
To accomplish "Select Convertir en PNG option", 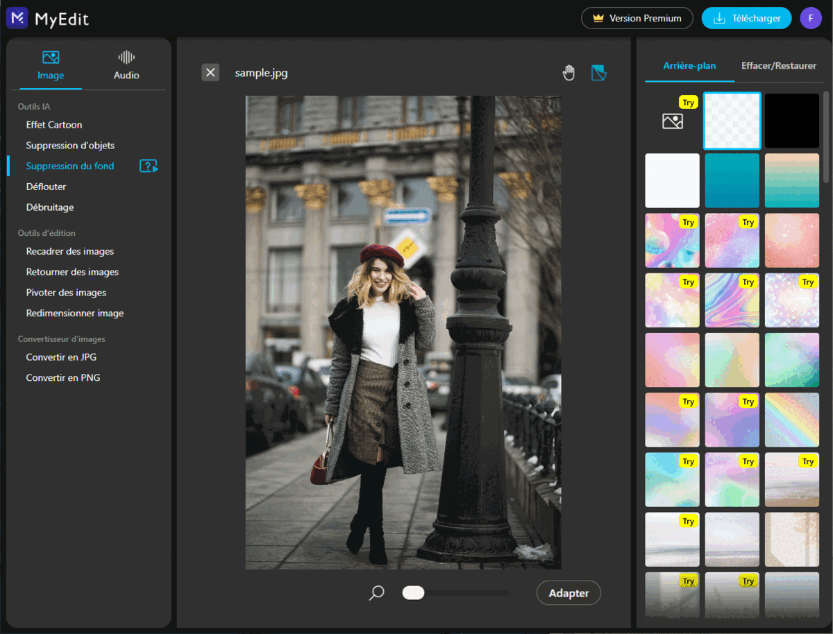I will coord(63,378).
